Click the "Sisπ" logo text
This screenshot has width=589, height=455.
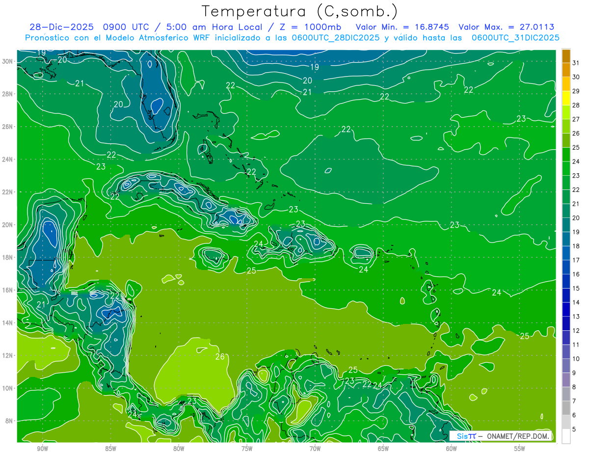click(466, 436)
